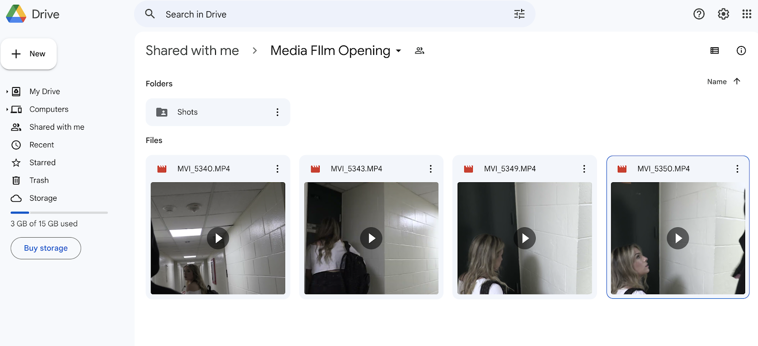The height and width of the screenshot is (346, 758).
Task: Open more actions for MVI_5350.MP4
Action: pos(737,169)
